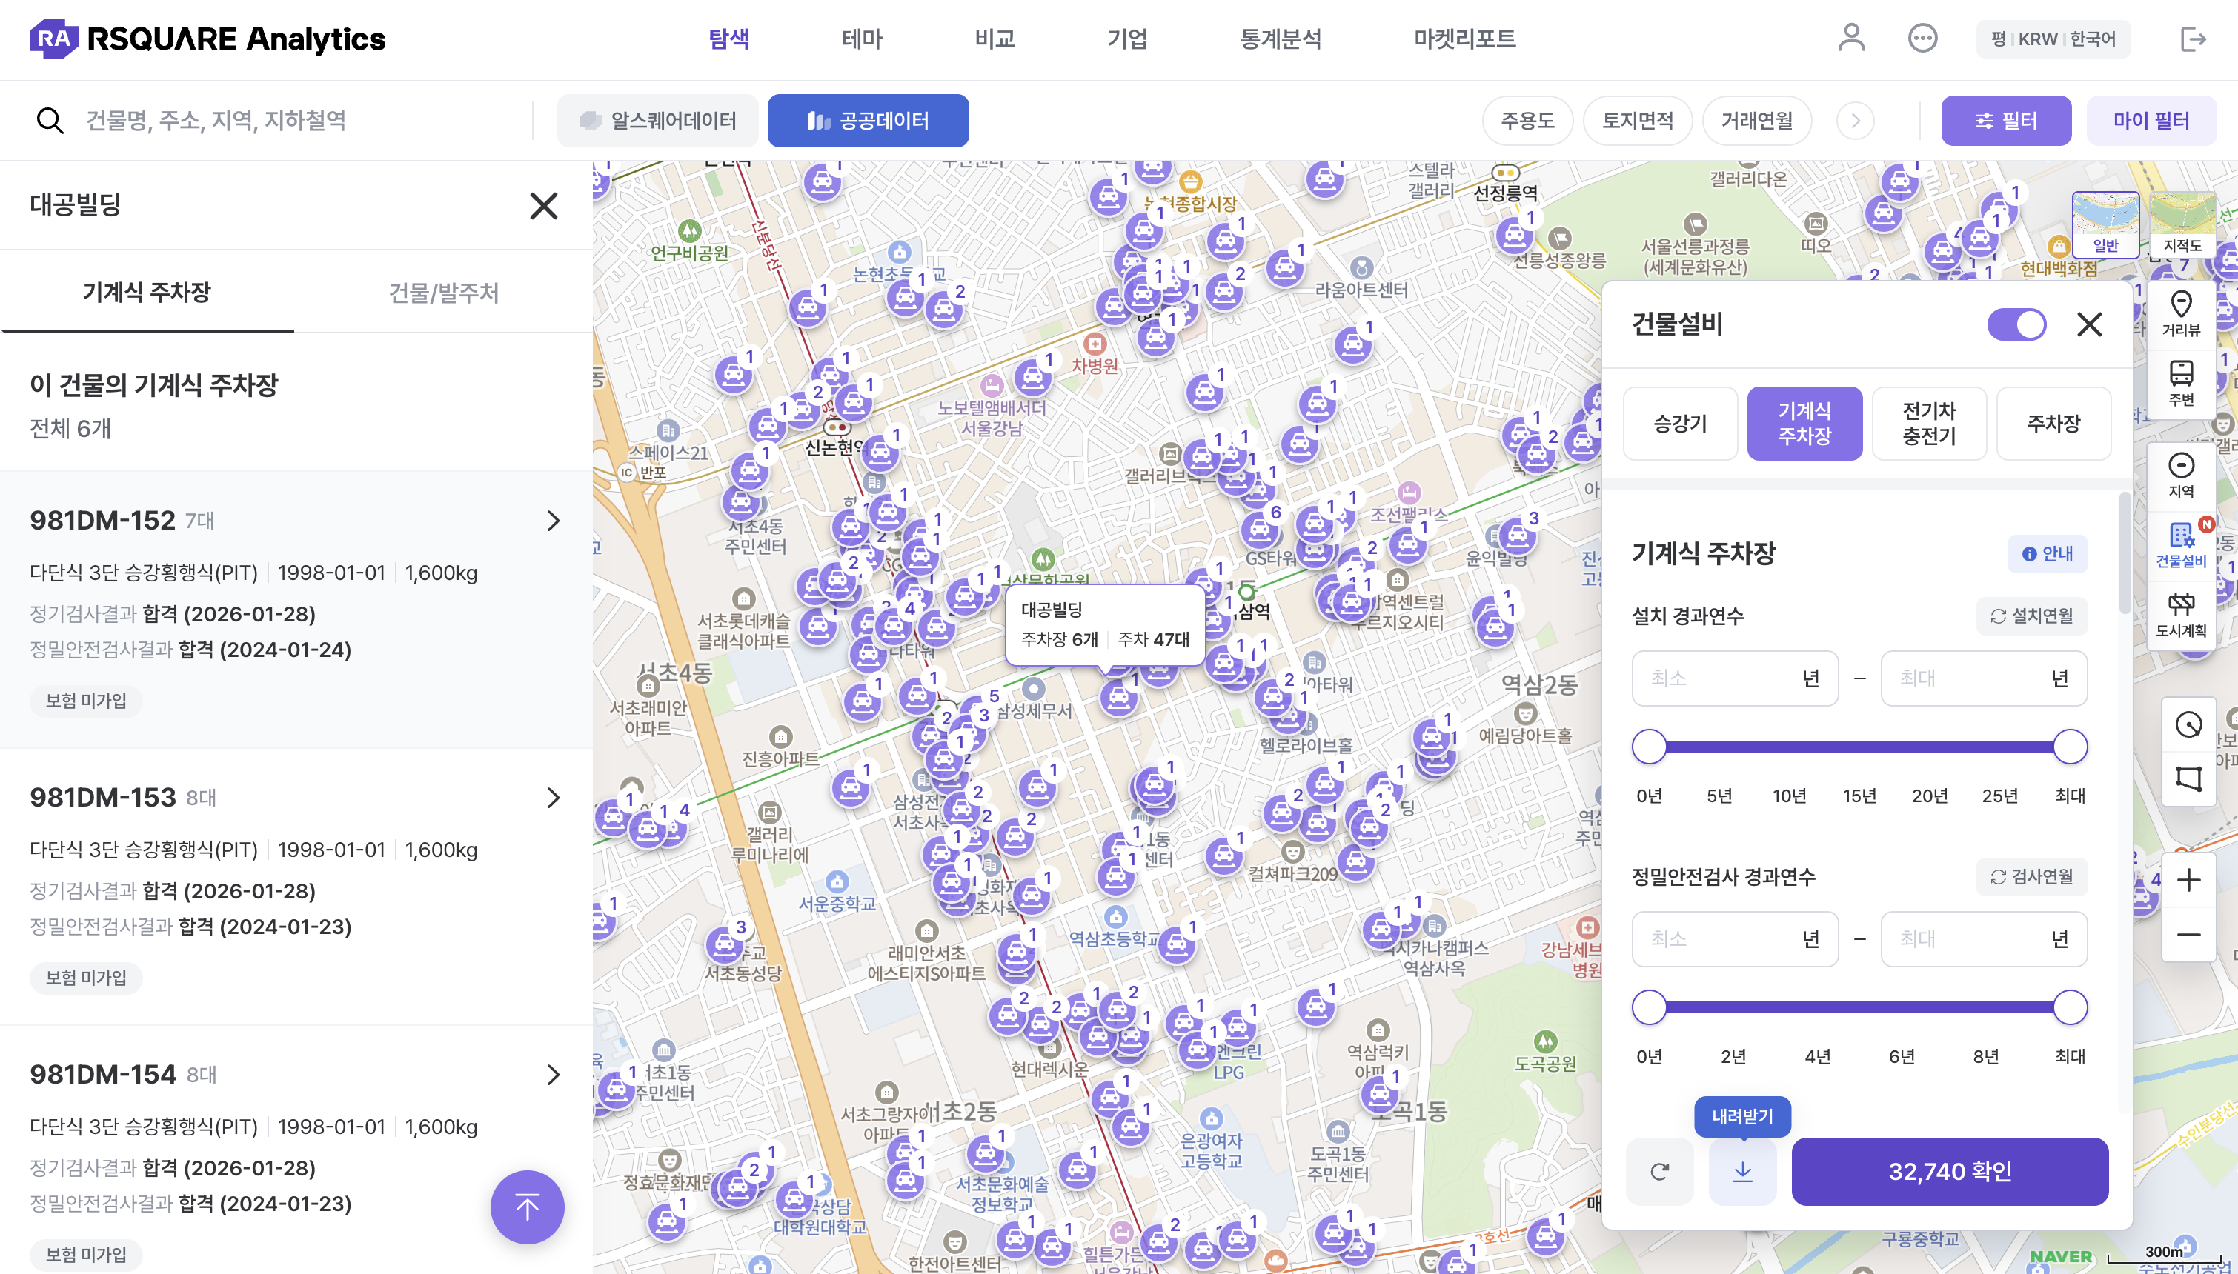Image resolution: width=2238 pixels, height=1274 pixels.
Task: Zoom out on the map
Action: [x=2188, y=935]
